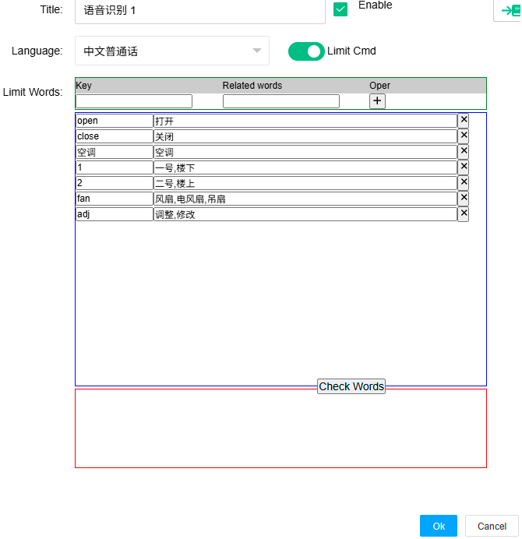Click the green arrow icon at top right
Image resolution: width=522 pixels, height=539 pixels.
coord(511,10)
